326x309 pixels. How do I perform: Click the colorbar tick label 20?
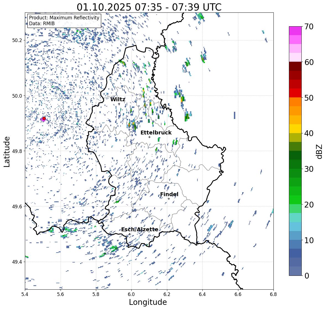309,205
